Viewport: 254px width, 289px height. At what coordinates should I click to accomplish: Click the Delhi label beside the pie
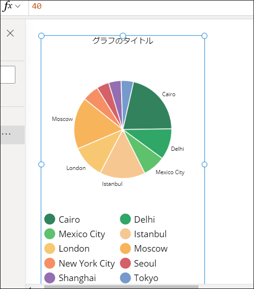click(x=178, y=149)
